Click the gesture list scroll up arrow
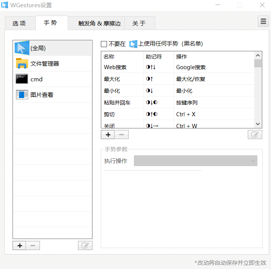 (x=258, y=55)
